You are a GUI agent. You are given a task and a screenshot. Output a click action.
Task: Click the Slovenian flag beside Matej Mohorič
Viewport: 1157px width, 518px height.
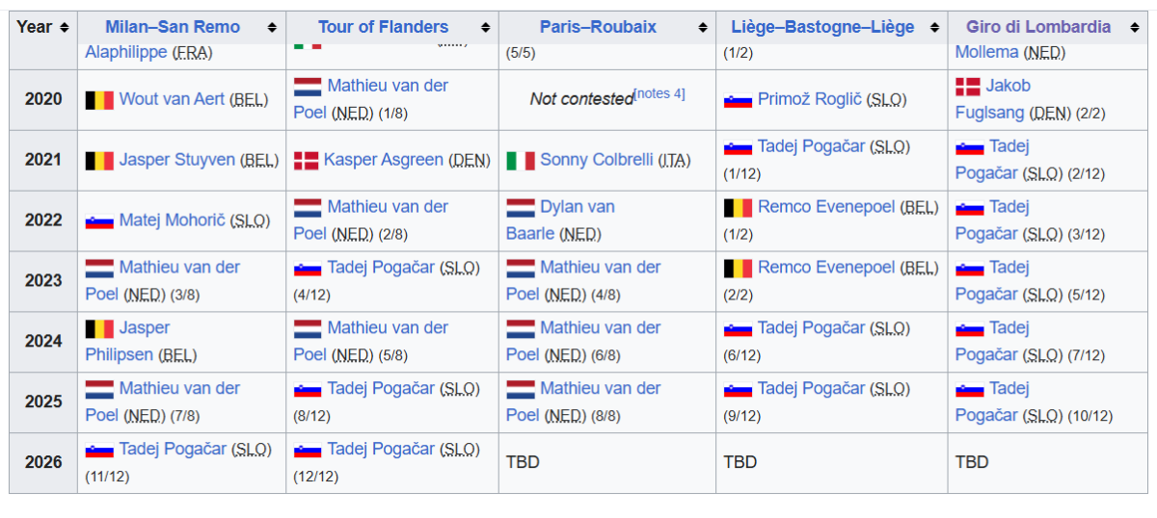[x=99, y=220]
